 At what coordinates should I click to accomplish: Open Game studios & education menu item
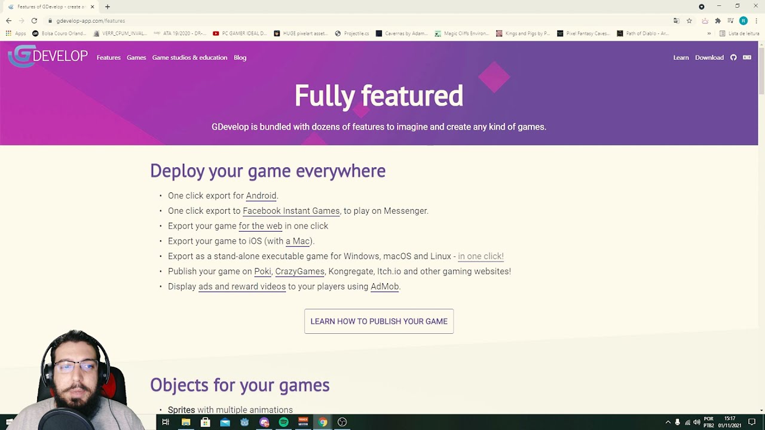click(189, 57)
